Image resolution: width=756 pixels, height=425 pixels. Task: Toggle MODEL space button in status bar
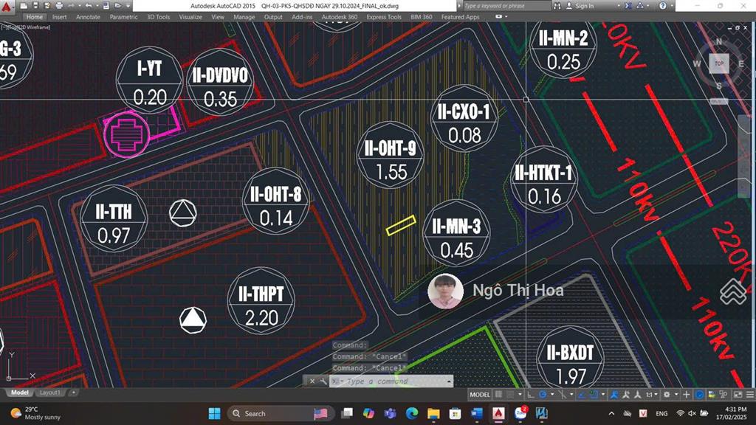click(x=480, y=395)
